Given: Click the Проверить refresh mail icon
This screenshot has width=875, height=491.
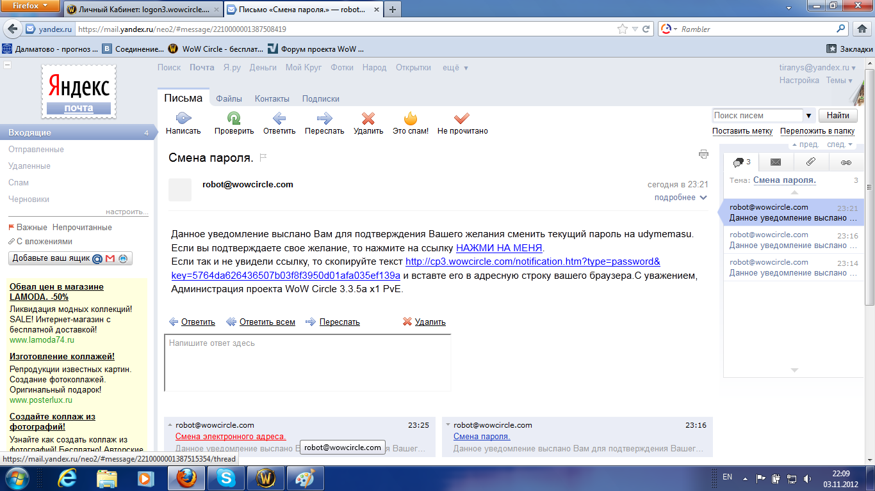Looking at the screenshot, I should point(234,118).
